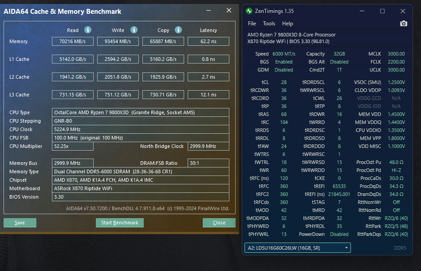
Task: Click the VSOC (SMU) value 1.2500V
Action: 396,82
